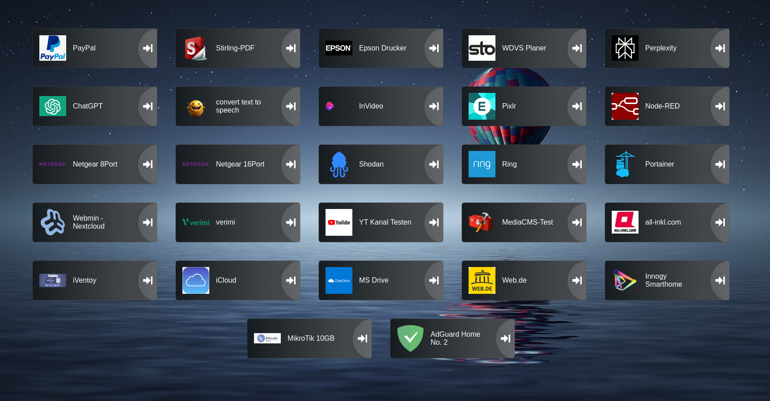Click the "Ring" label text
This screenshot has height=401, width=770.
pyautogui.click(x=509, y=164)
